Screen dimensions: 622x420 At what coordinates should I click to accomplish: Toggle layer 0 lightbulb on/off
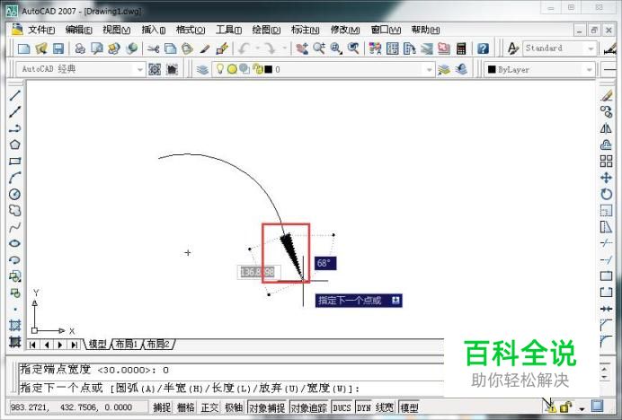(x=219, y=69)
